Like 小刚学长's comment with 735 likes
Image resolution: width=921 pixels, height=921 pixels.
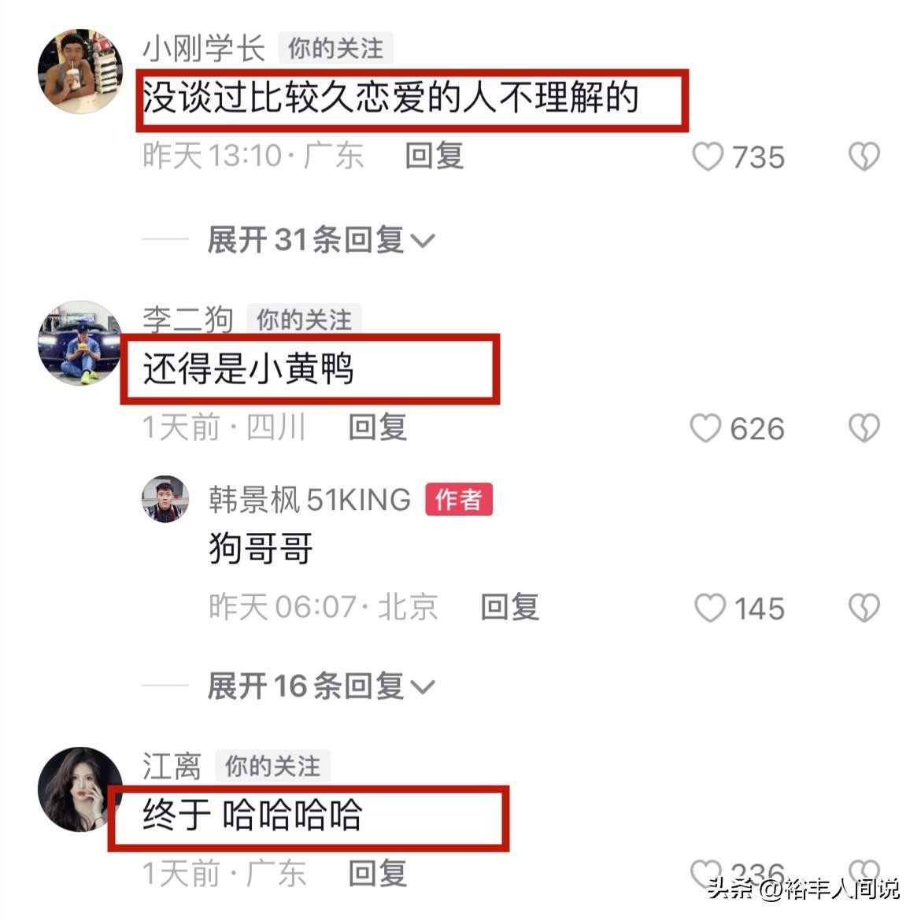(707, 157)
